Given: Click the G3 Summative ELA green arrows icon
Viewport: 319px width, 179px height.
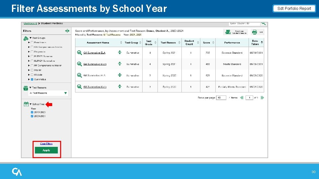Looking at the screenshot, I should [x=120, y=75].
